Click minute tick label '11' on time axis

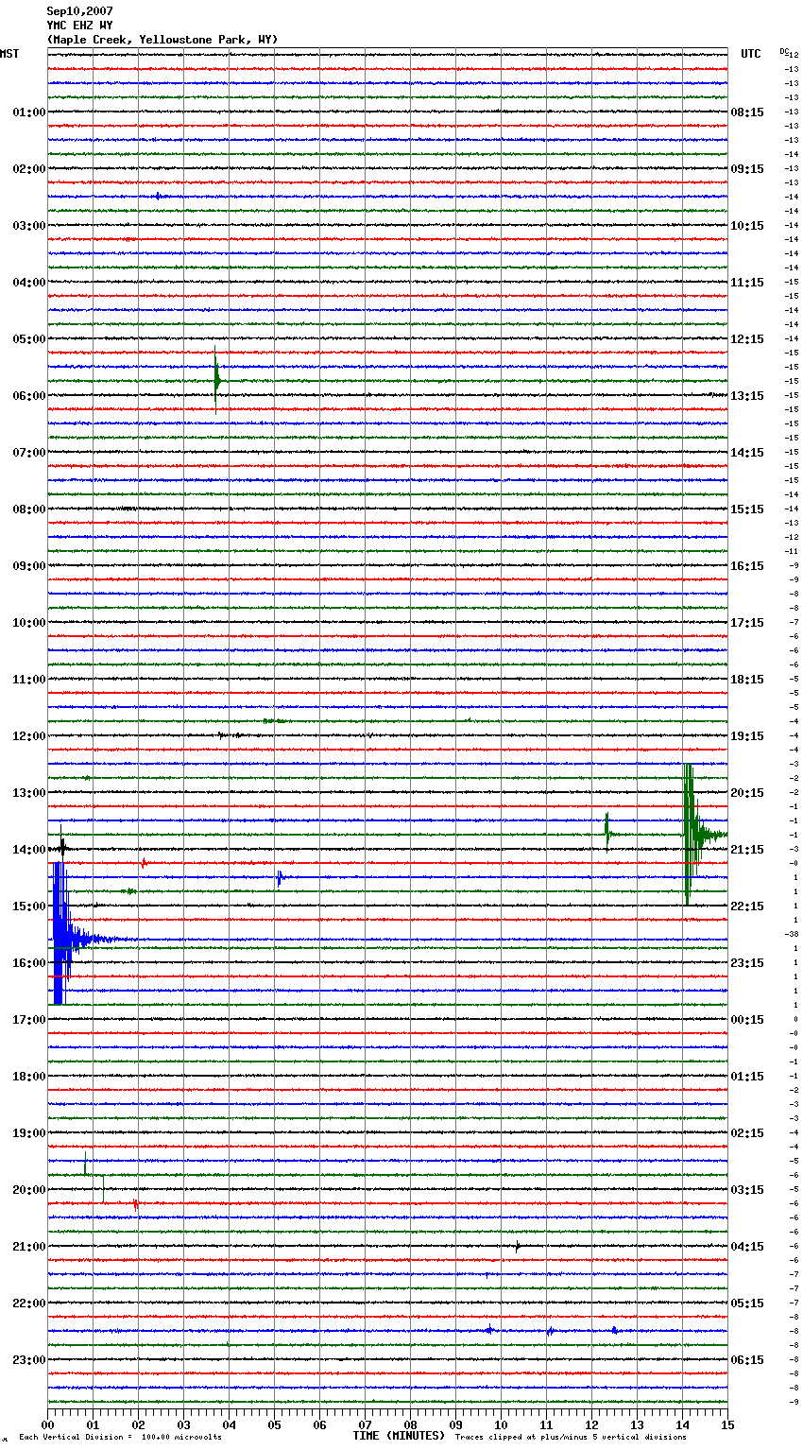[546, 1424]
